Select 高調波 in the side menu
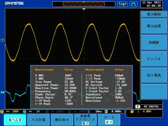The width and height of the screenshot is (168, 126). [154, 42]
